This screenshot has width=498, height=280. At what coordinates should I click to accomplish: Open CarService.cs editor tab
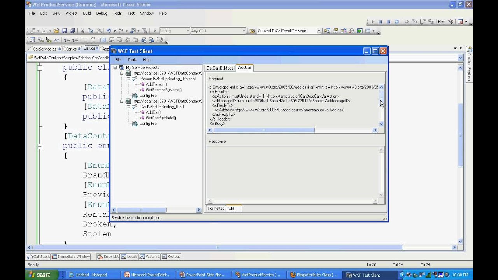pos(45,49)
